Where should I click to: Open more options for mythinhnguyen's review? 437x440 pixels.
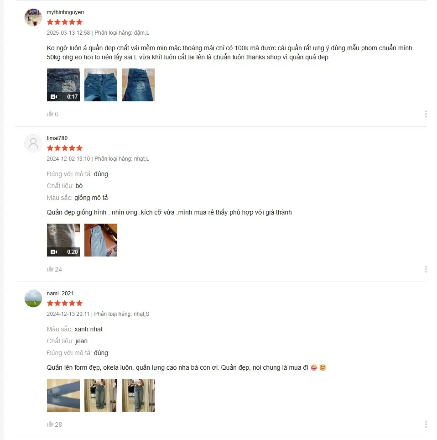426,114
